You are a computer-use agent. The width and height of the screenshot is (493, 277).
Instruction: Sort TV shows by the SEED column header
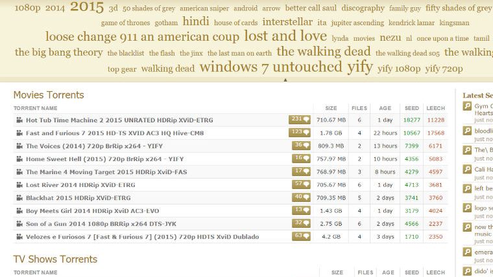(411, 272)
